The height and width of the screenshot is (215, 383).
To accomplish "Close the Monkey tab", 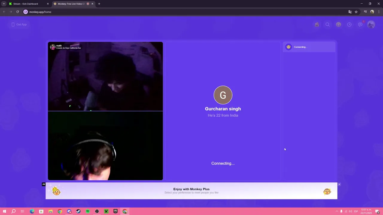I will point(92,4).
